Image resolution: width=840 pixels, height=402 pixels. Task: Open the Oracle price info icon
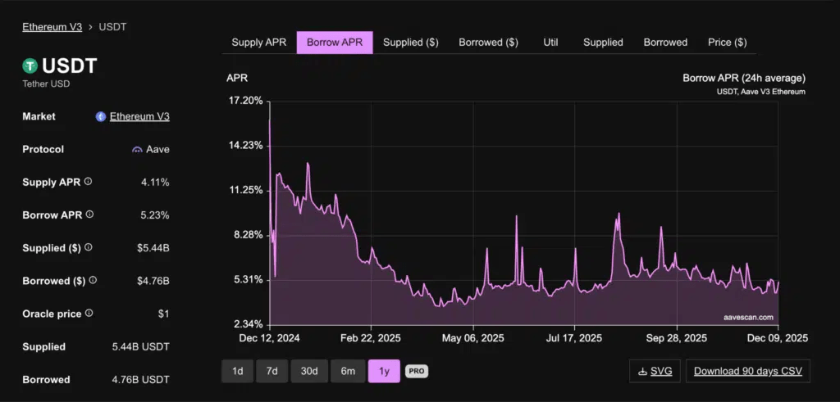[x=89, y=314]
